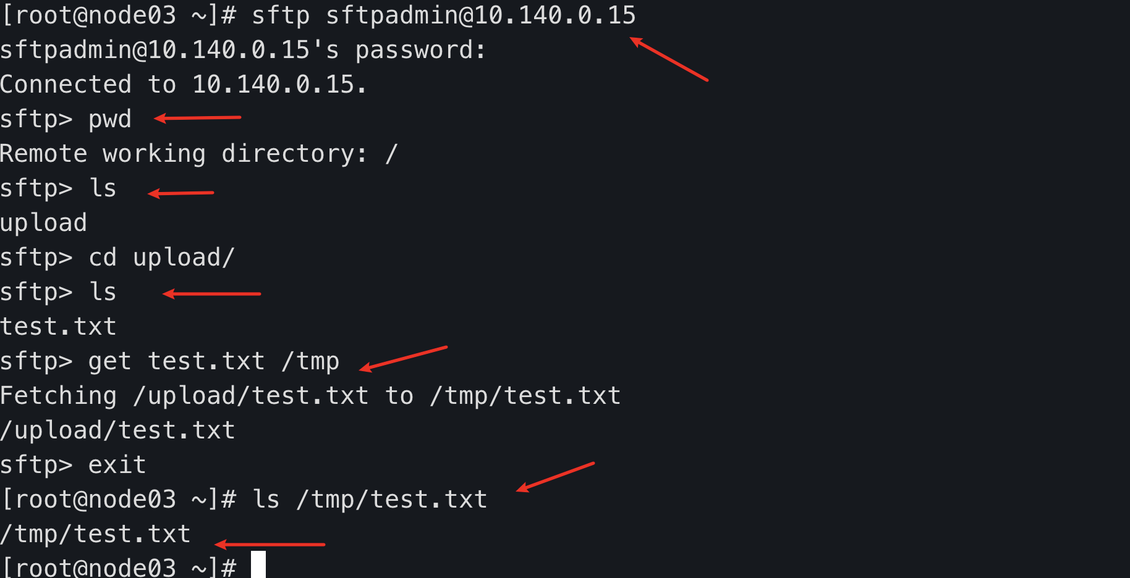This screenshot has height=578, width=1130.
Task: Click the password prompt line
Action: (243, 50)
